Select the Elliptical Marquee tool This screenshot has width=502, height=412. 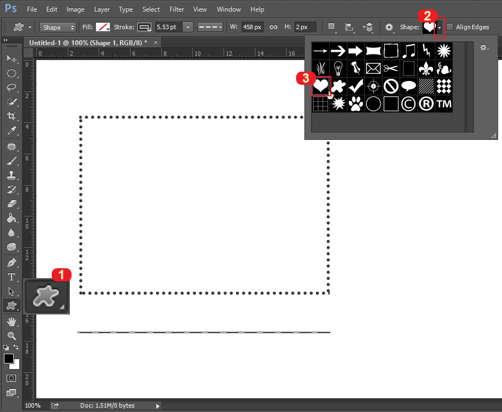(x=12, y=73)
